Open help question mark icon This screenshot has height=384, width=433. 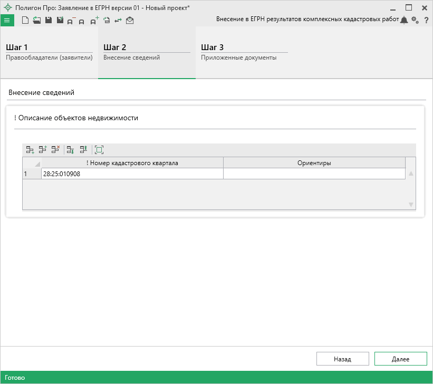coord(426,20)
